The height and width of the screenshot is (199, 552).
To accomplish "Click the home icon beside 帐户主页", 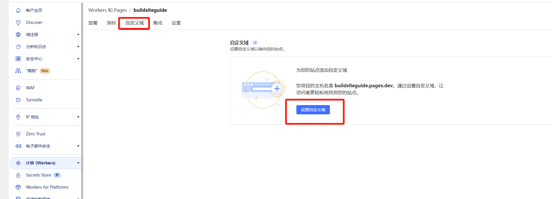I will coord(18,10).
